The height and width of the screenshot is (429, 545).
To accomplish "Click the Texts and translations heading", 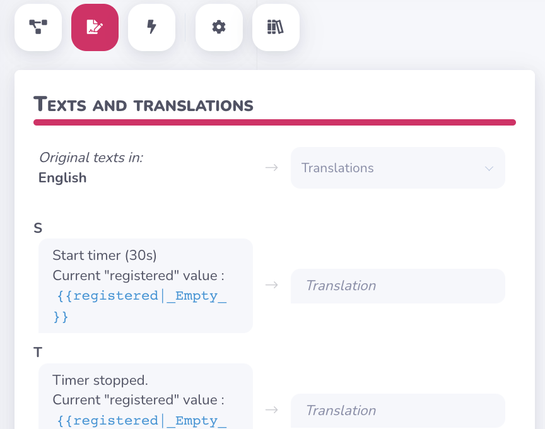I will click(x=143, y=105).
